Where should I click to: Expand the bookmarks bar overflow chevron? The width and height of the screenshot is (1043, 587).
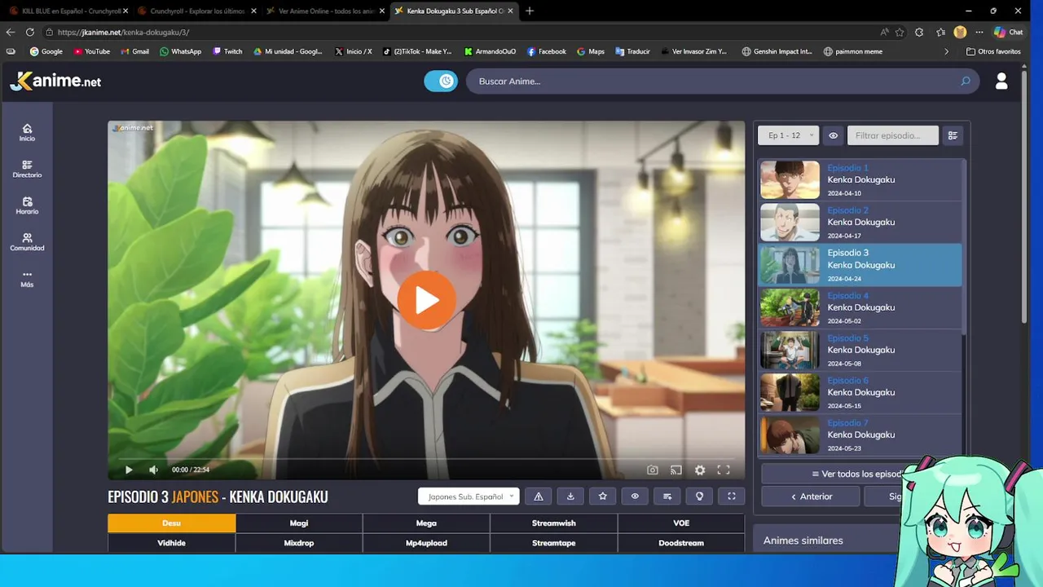pyautogui.click(x=946, y=51)
